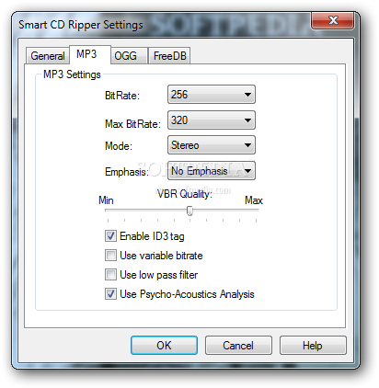Screen dimensions: 379x388
Task: Click the MP3 Settings group title
Action: [72, 74]
